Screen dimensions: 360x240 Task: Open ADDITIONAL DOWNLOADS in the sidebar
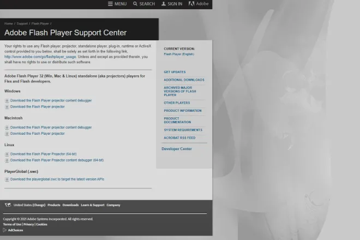point(184,80)
